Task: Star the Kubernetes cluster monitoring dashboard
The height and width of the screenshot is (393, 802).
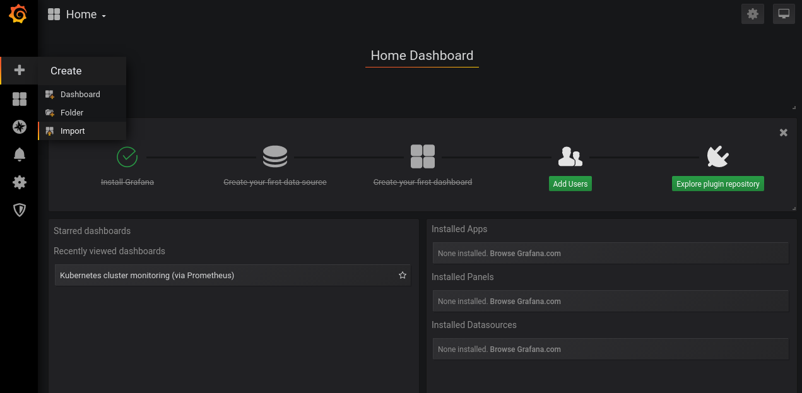Action: (x=403, y=276)
